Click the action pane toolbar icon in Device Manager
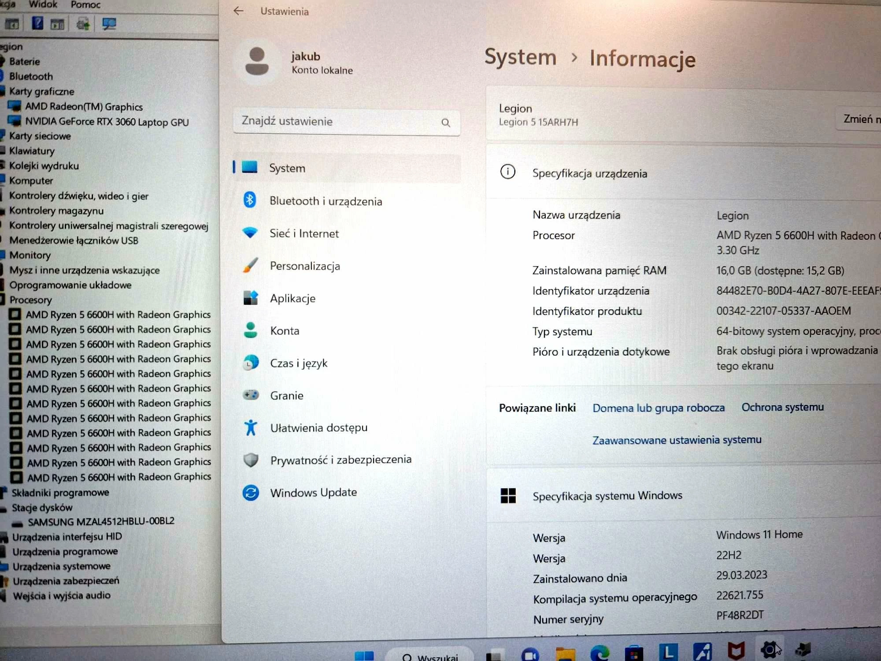Image resolution: width=881 pixels, height=661 pixels. [x=57, y=24]
